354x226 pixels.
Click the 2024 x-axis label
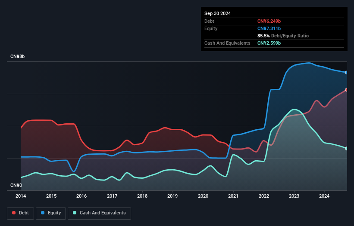click(324, 196)
